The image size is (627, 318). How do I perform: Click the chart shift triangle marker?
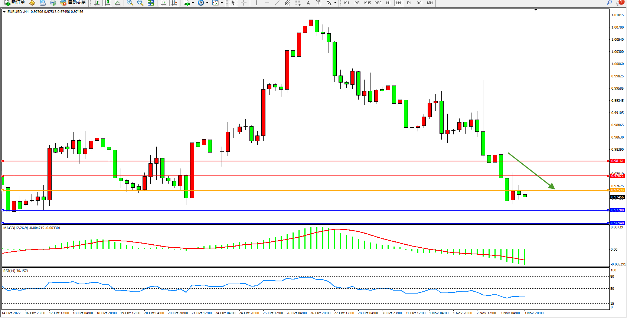point(536,10)
